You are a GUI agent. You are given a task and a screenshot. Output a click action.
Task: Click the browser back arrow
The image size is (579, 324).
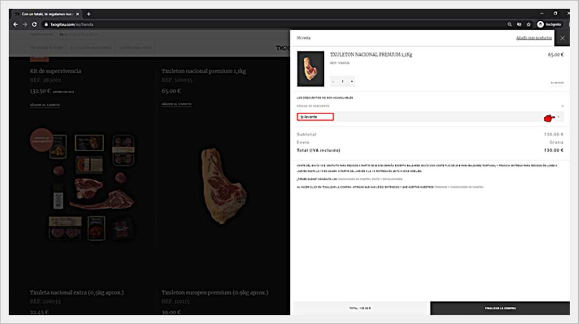16,24
